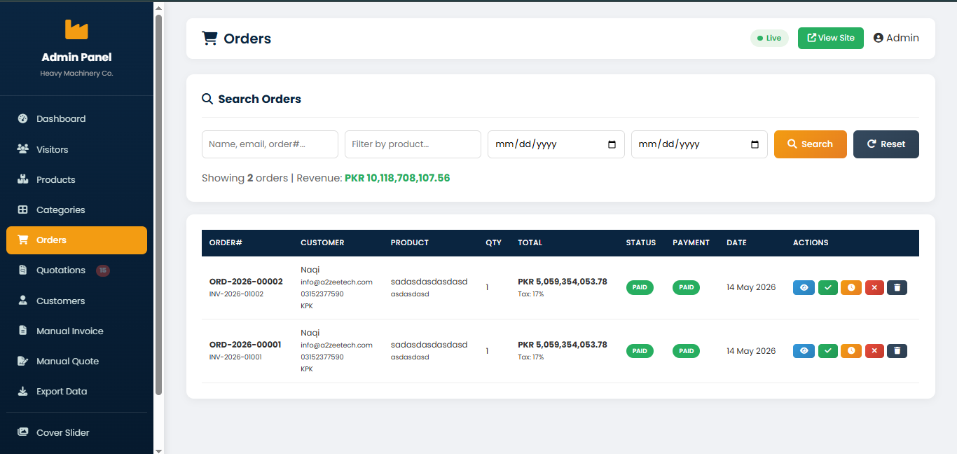Go to Visitors in the sidebar
Image resolution: width=957 pixels, height=454 pixels.
coord(76,149)
